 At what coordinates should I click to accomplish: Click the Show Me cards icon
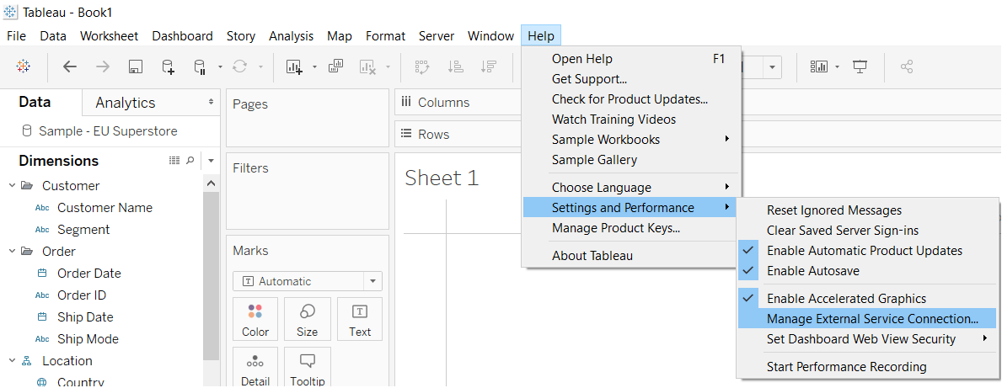818,66
